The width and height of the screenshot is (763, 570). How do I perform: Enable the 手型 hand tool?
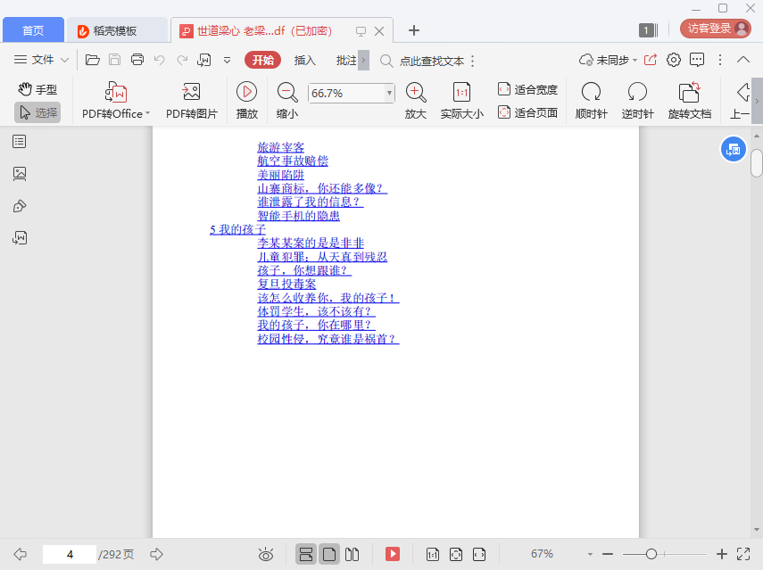tap(37, 89)
